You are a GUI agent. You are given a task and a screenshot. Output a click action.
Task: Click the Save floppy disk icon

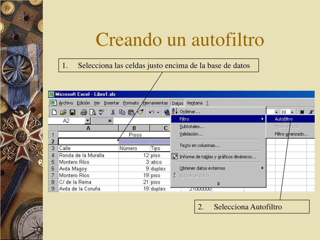[72, 112]
